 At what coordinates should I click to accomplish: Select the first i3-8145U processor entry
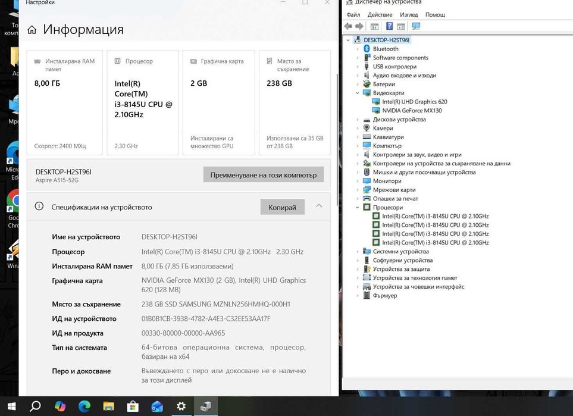(435, 216)
